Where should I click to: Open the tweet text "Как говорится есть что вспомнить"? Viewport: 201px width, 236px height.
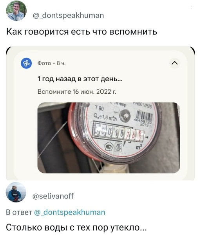pyautogui.click(x=81, y=32)
